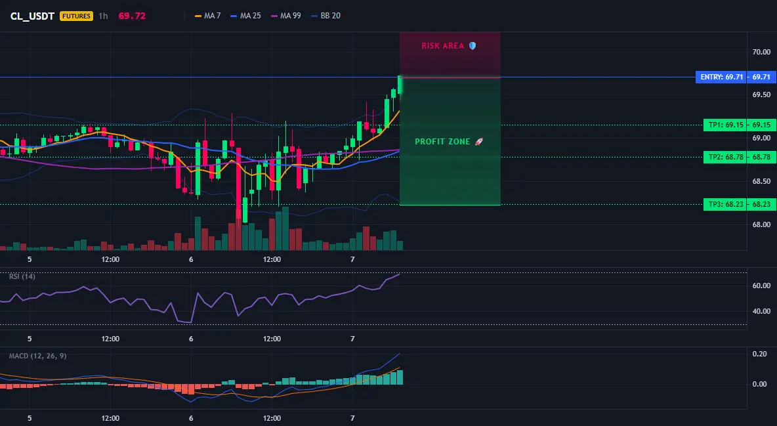This screenshot has width=777, height=426.
Task: Click the ENTRY: 69.71 price tag
Action: click(721, 77)
